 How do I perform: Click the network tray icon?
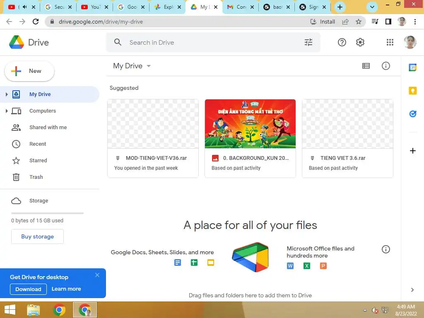point(385,310)
